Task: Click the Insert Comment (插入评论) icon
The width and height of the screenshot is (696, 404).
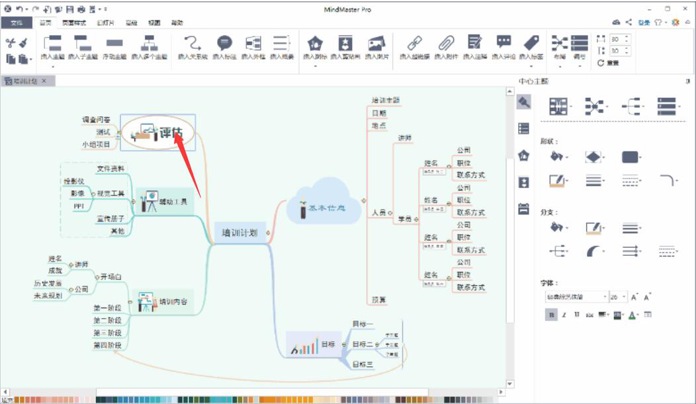Action: pyautogui.click(x=503, y=42)
